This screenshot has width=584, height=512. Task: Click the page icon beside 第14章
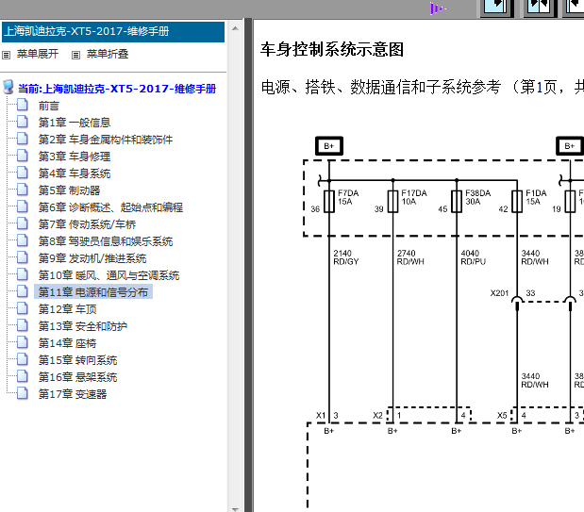23,342
